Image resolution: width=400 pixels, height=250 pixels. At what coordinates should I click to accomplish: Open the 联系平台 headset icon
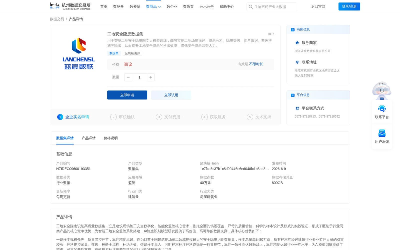coord(382,109)
